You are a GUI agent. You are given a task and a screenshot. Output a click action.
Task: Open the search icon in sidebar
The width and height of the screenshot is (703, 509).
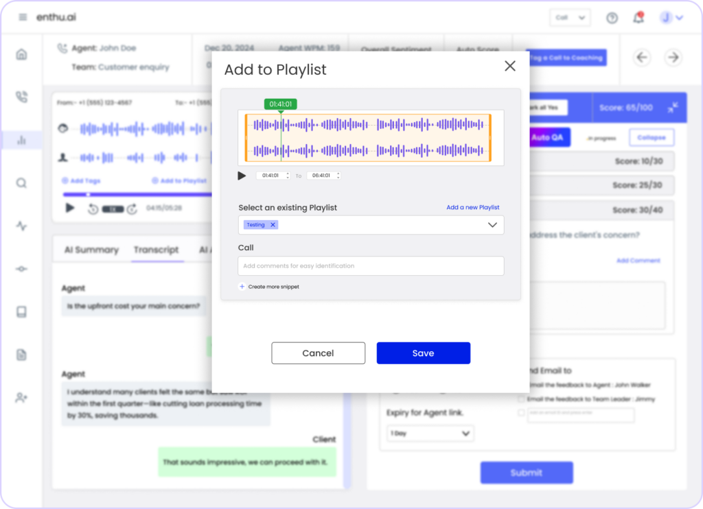pos(21,182)
